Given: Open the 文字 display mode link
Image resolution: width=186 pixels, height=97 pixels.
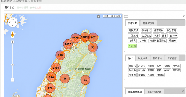Looking at the screenshot, I should coord(32,8).
